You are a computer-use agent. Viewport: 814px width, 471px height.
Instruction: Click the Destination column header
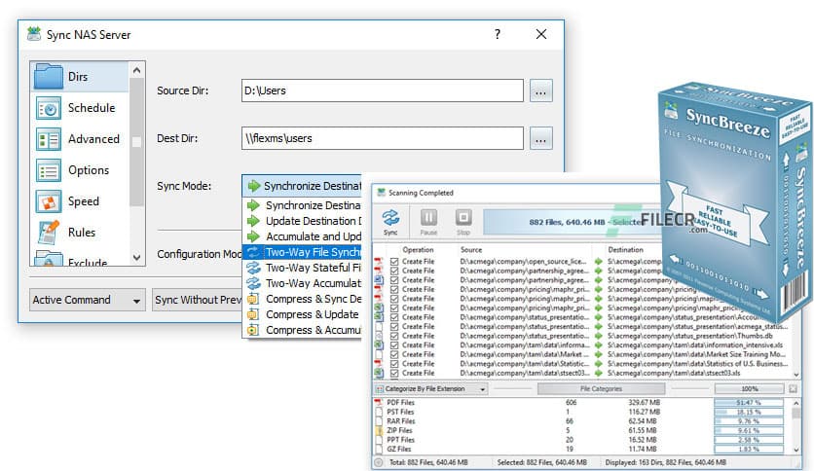coord(625,249)
